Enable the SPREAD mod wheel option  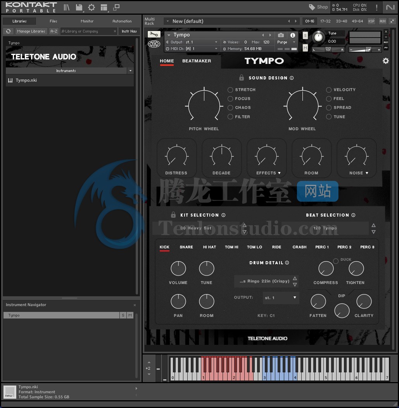point(329,107)
